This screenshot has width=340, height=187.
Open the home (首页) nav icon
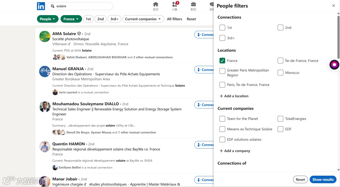click(156, 4)
